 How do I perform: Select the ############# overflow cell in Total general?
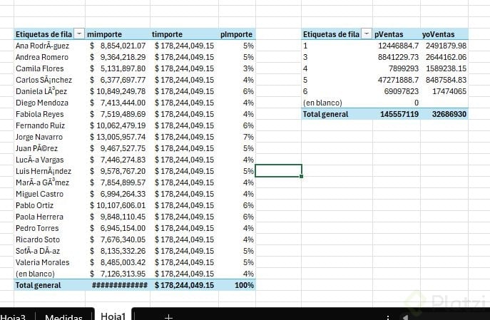[118, 285]
